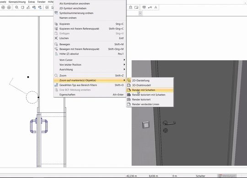This screenshot has height=178, width=247.
Task: Click the Render verdeckte Linien icon
Action: [x=129, y=104]
